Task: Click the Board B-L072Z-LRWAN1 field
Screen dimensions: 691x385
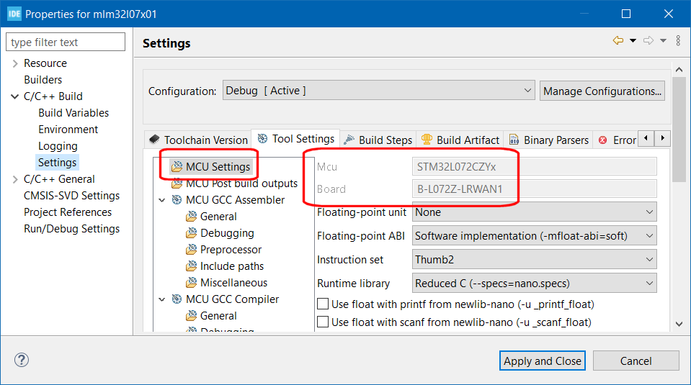Action: (534, 189)
